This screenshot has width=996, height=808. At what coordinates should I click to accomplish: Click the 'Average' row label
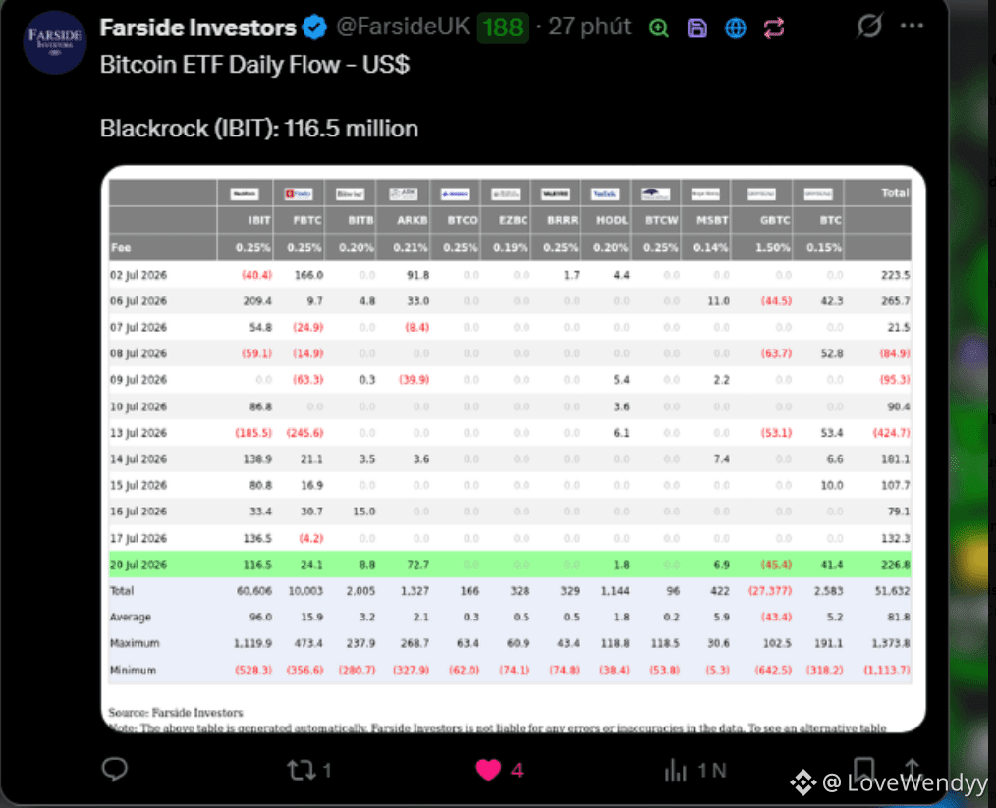coord(131,617)
